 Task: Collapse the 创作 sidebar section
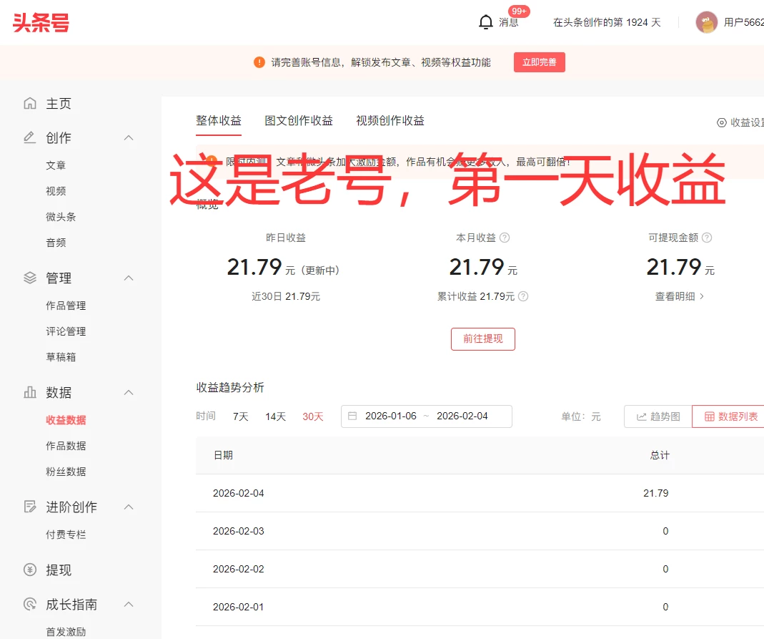pos(129,138)
